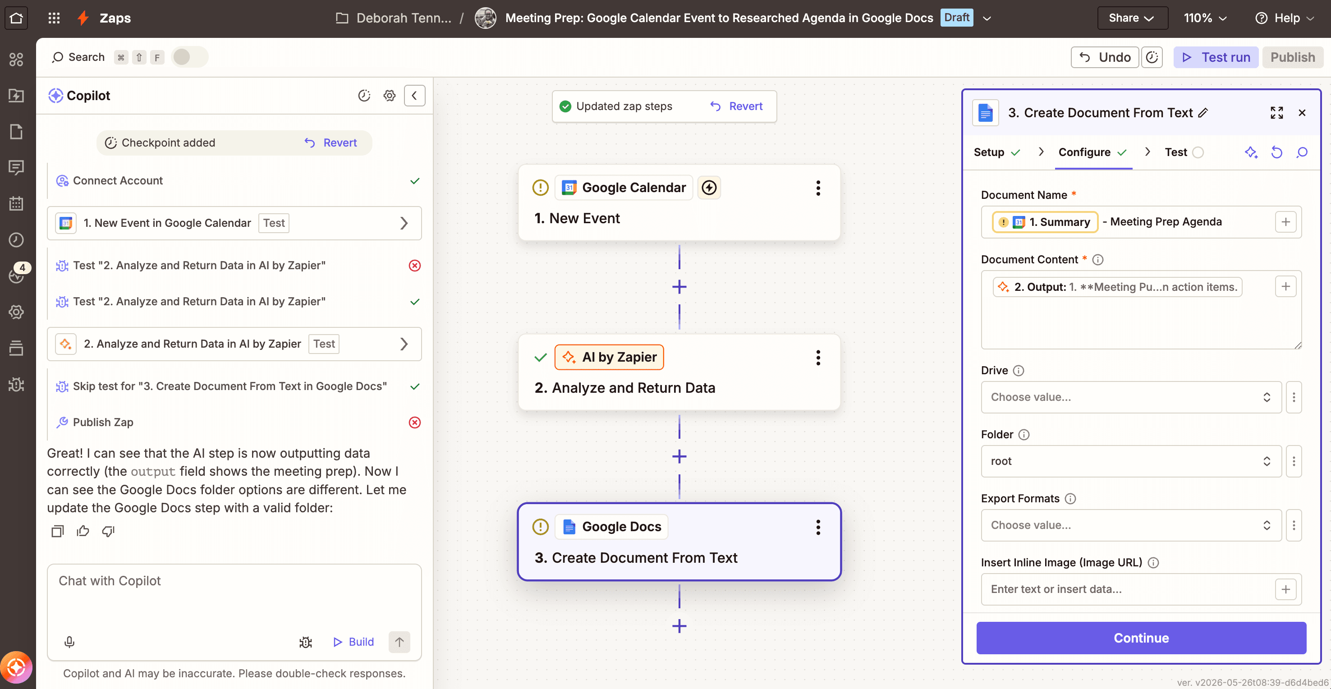Click the Zaps lightning bolt icon
Viewport: 1331px width, 689px height.
click(83, 18)
